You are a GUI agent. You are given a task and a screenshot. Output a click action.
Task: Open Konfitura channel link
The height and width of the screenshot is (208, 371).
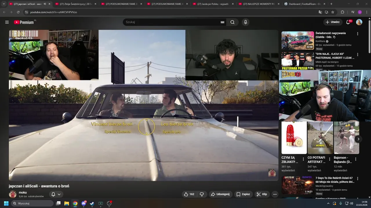point(320,41)
